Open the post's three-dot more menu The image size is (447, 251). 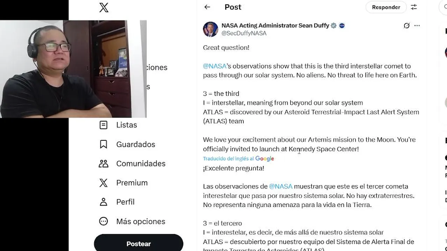[417, 25]
